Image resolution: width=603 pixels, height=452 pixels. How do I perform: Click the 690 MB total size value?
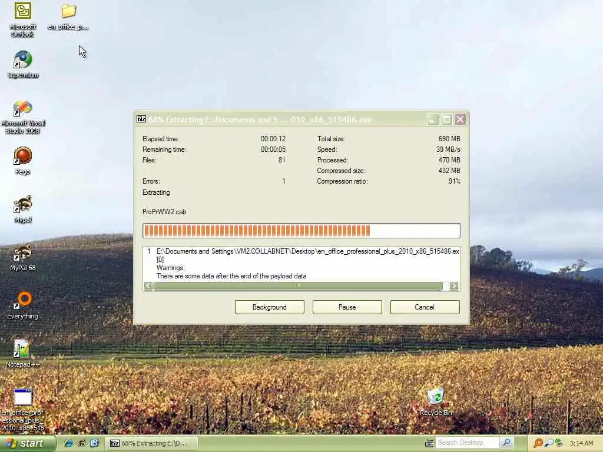449,139
